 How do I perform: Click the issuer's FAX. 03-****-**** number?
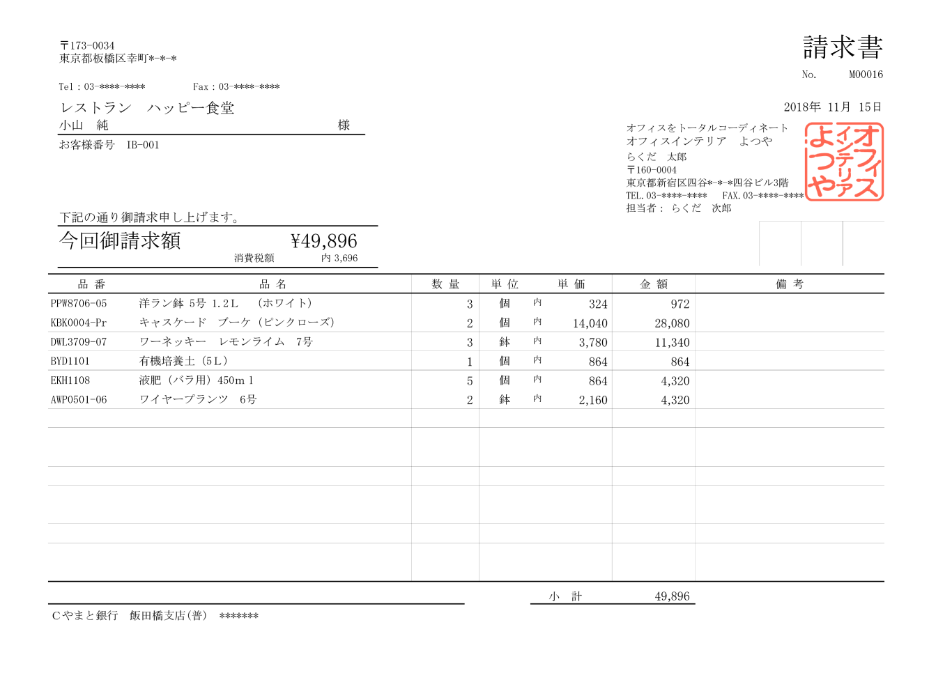point(763,196)
